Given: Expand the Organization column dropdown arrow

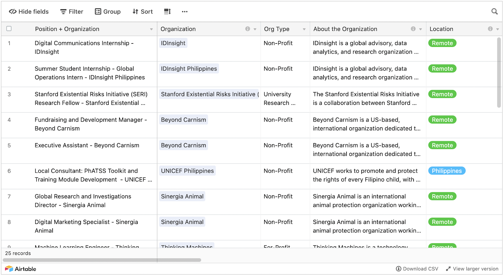Looking at the screenshot, I should [x=255, y=29].
